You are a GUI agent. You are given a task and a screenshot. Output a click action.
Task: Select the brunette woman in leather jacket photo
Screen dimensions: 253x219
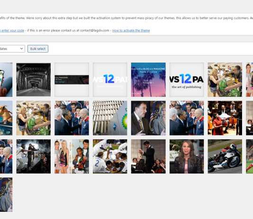(187, 156)
